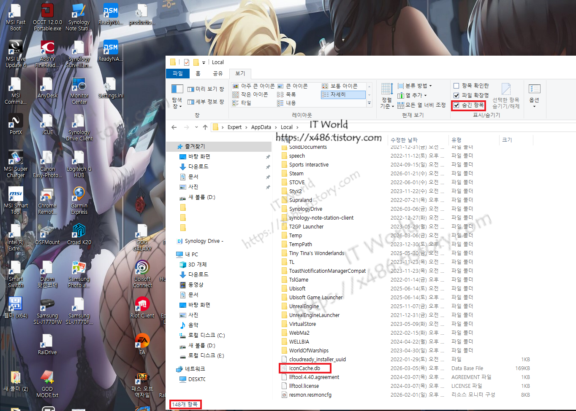Image resolution: width=576 pixels, height=411 pixels.
Task: Open the 파일 ribbon tab
Action: tap(177, 73)
